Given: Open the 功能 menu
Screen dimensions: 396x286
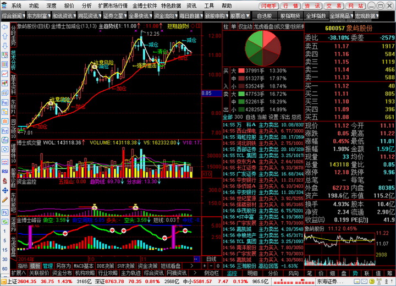Looking at the screenshot, I should coord(34,5).
